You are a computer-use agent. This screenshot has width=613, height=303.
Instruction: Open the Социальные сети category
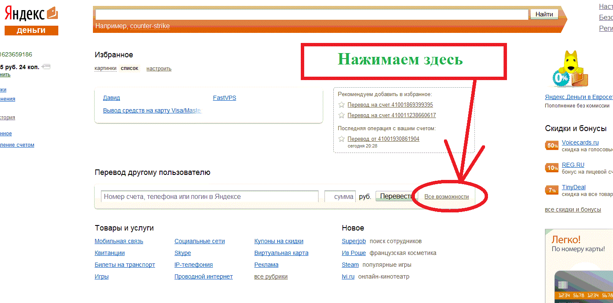point(199,241)
